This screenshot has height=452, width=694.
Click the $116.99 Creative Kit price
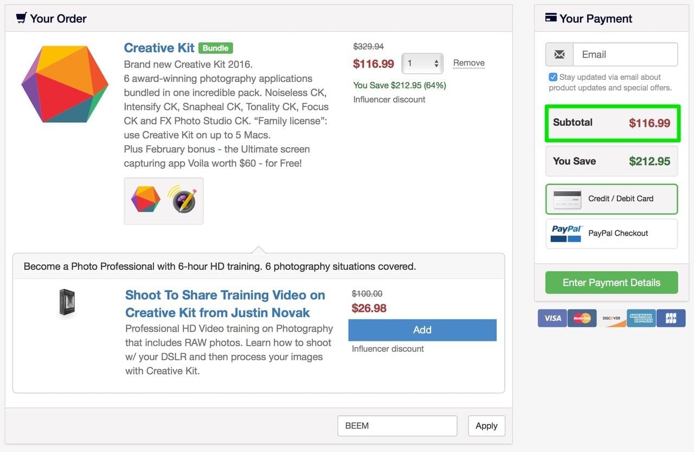[374, 64]
